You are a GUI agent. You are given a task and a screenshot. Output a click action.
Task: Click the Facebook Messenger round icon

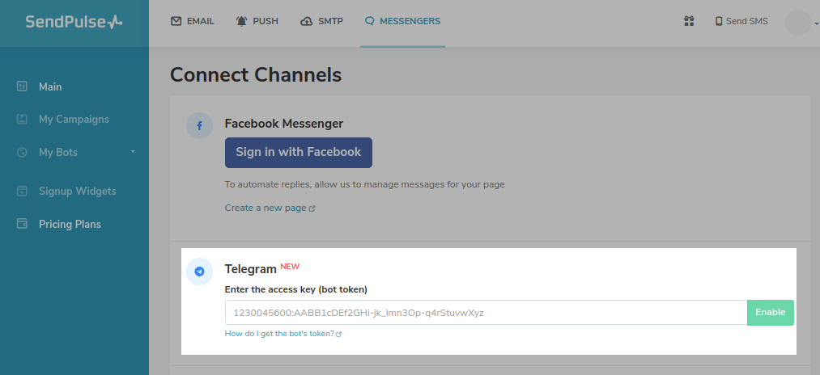(x=199, y=126)
